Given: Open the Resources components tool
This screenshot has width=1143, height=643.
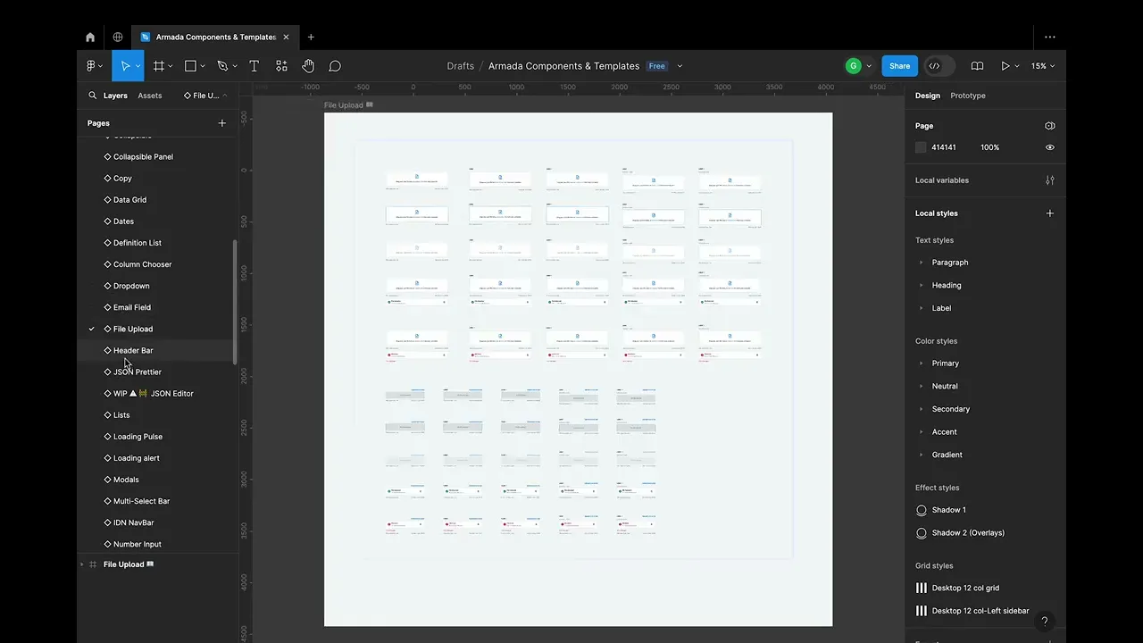Looking at the screenshot, I should [281, 66].
